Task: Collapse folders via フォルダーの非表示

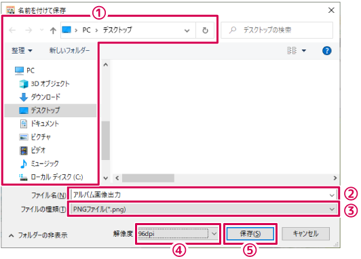Action: (x=38, y=235)
